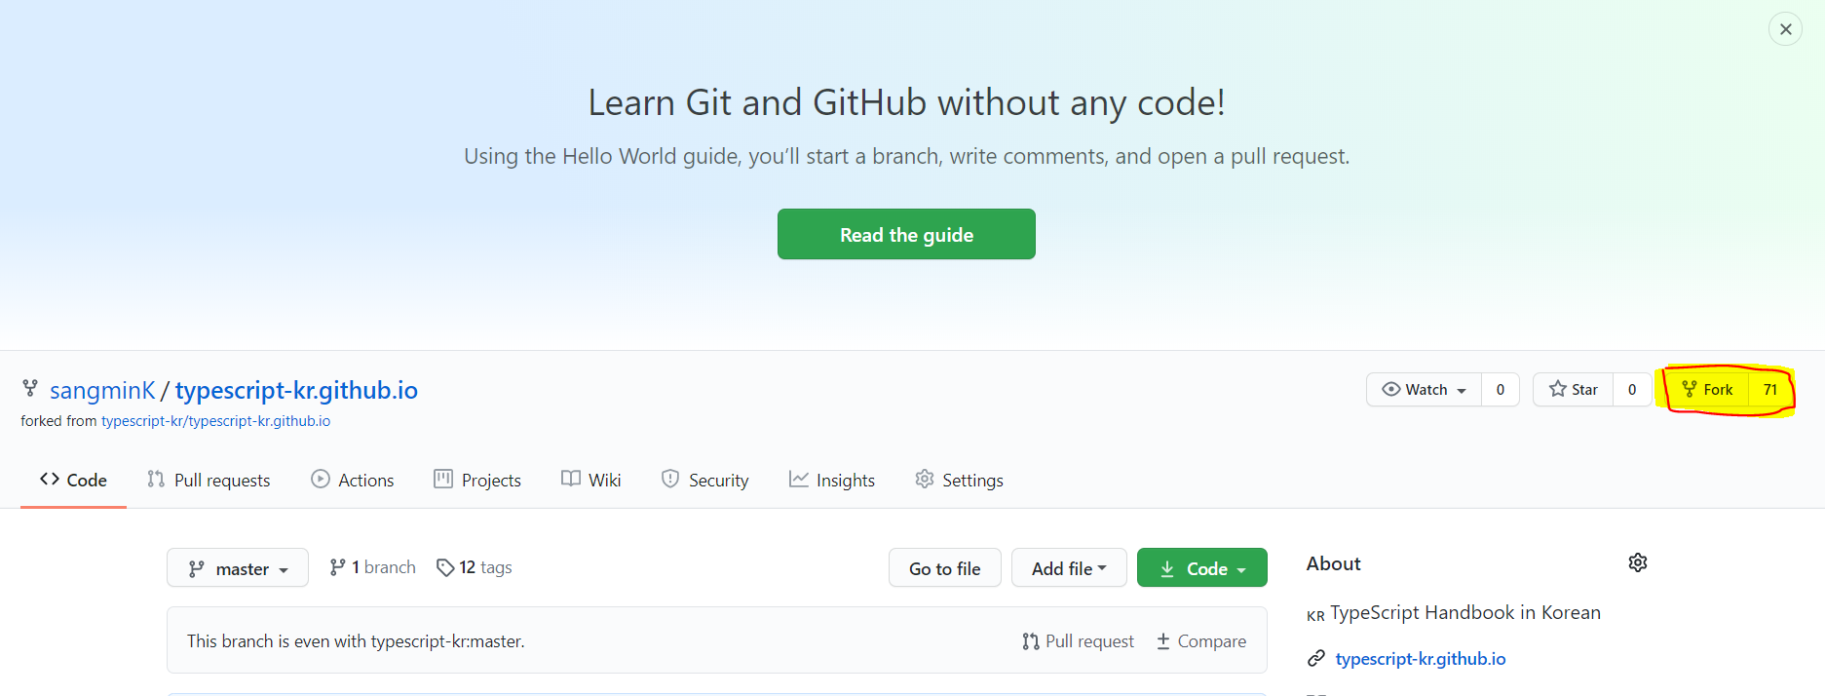Screen dimensions: 1825x696
Task: Click the Read the guide button
Action: 906,234
